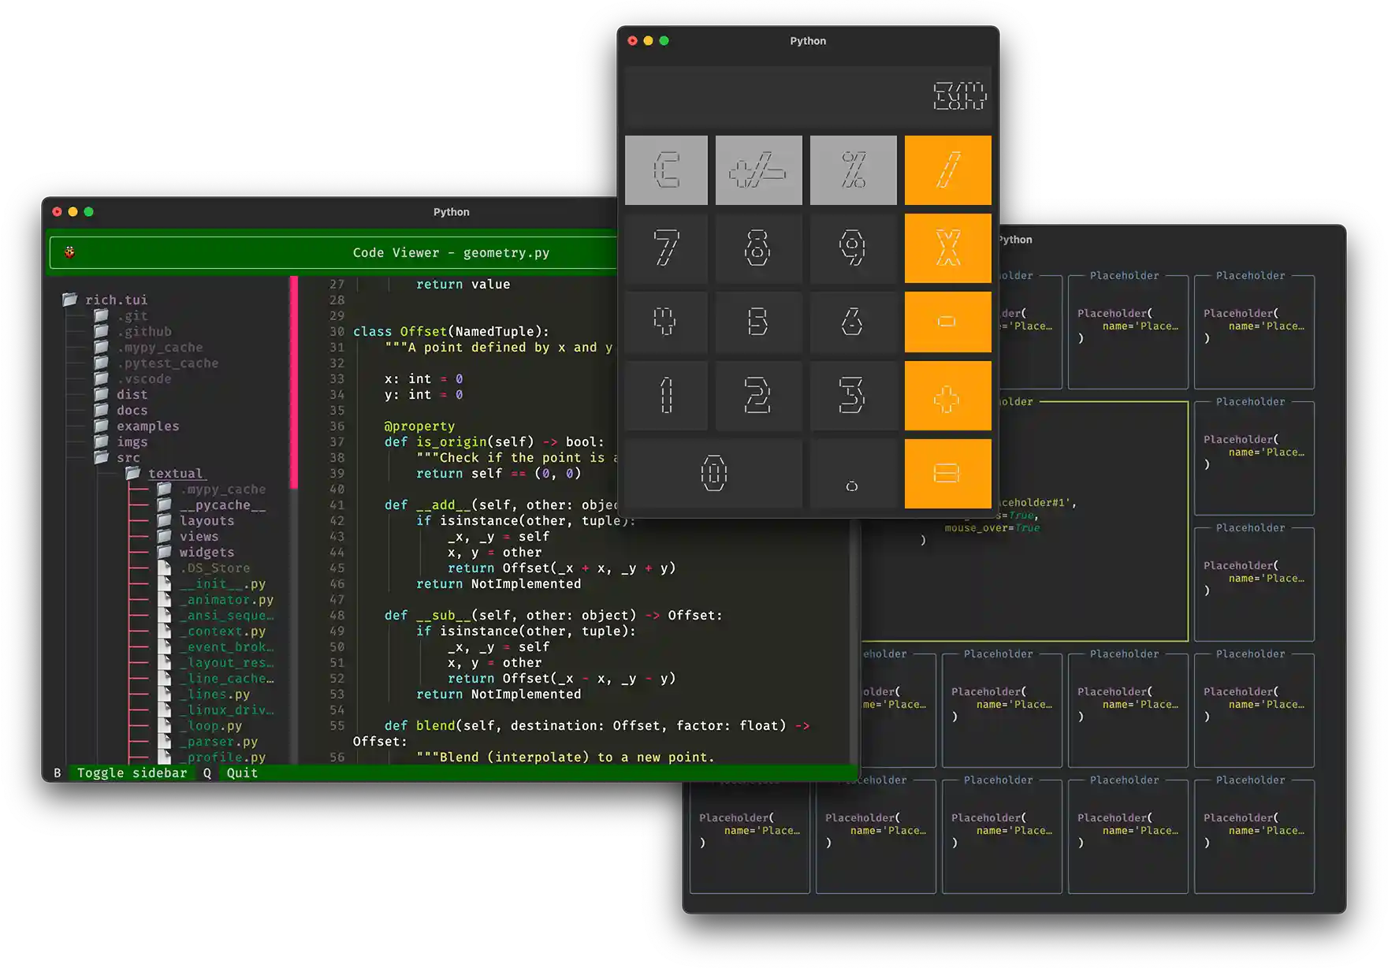Toggle the sidebar using the footer binding
The image size is (1388, 968).
[x=132, y=773]
